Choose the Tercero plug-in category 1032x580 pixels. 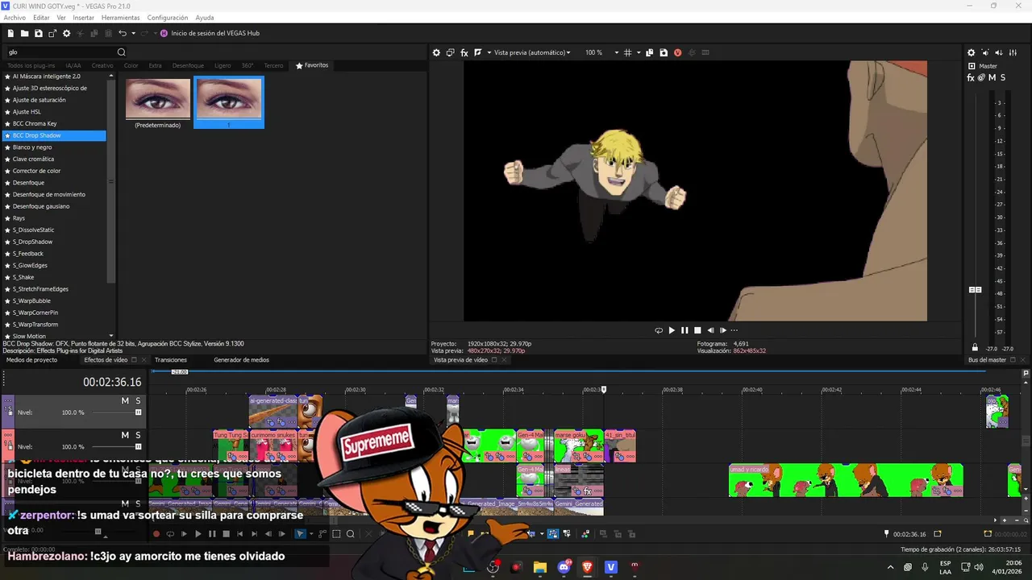tap(273, 65)
